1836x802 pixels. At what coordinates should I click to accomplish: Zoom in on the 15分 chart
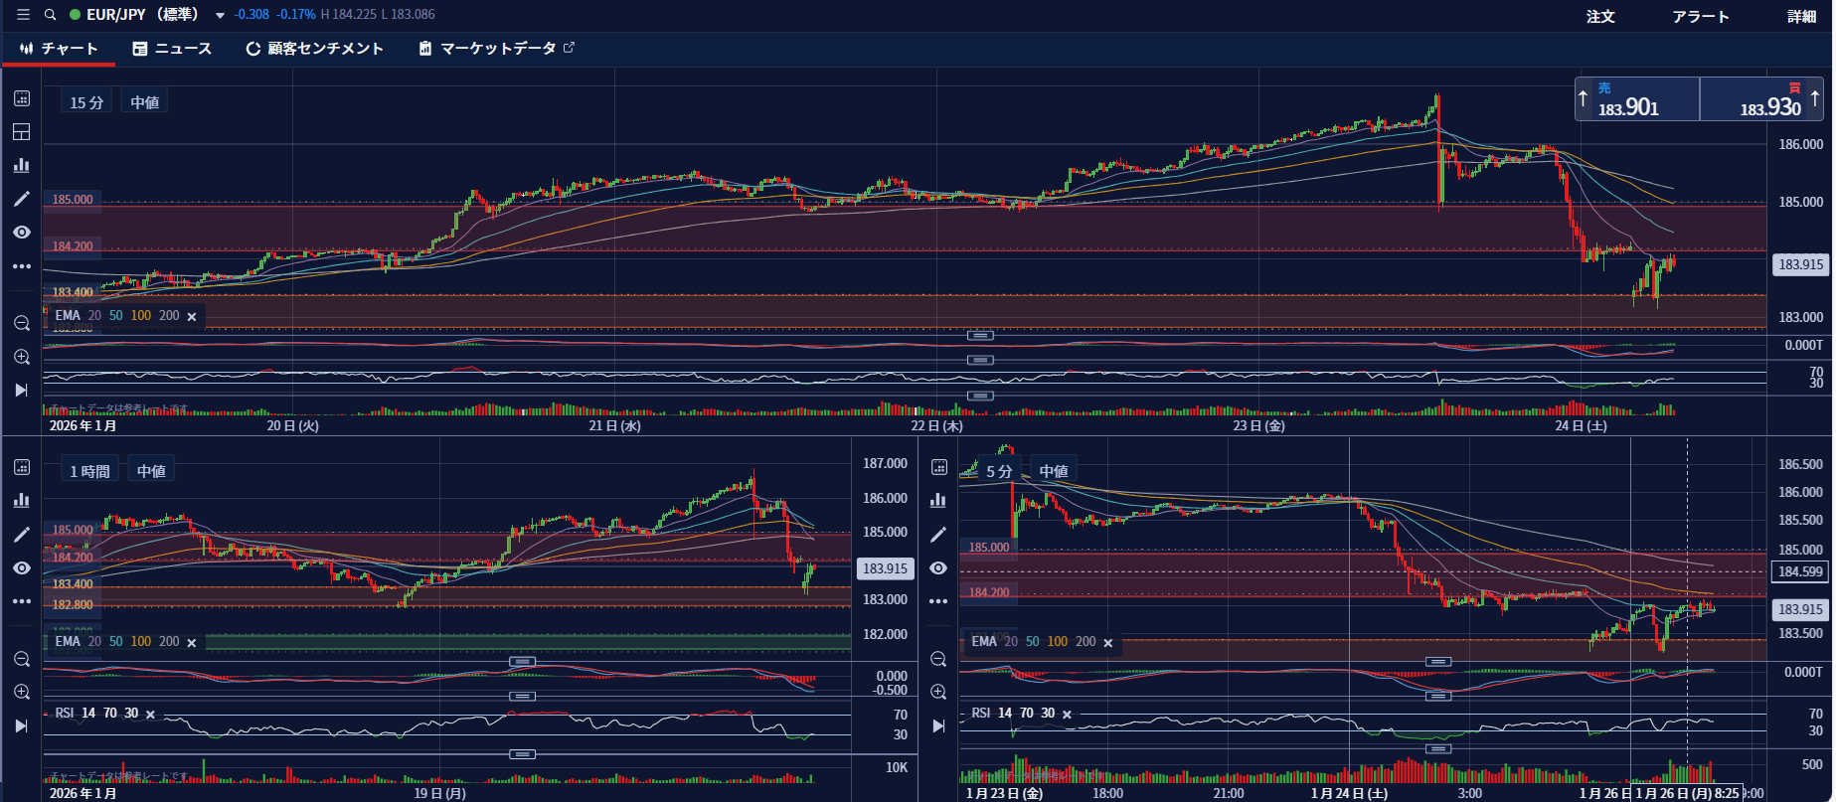(22, 357)
